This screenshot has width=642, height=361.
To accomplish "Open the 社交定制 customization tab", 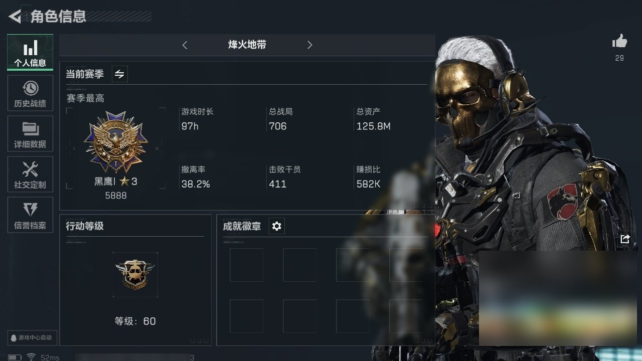I will pyautogui.click(x=30, y=174).
